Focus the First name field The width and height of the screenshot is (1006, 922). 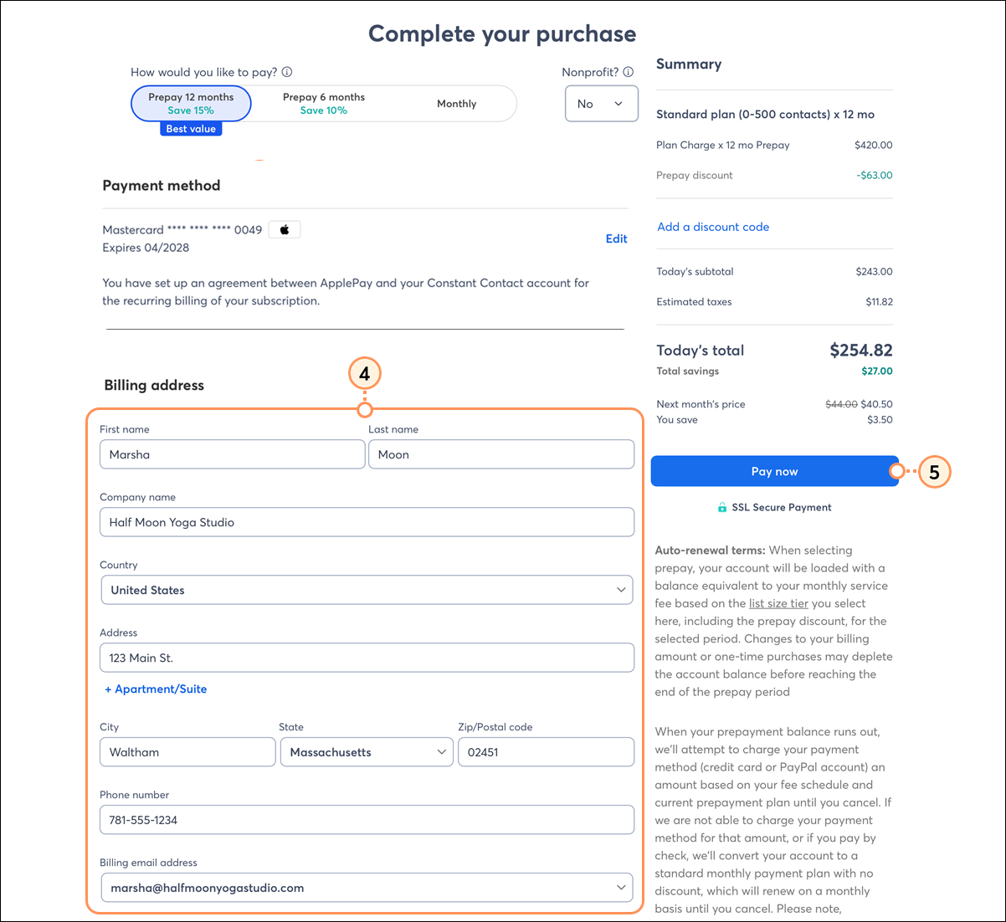pyautogui.click(x=232, y=454)
